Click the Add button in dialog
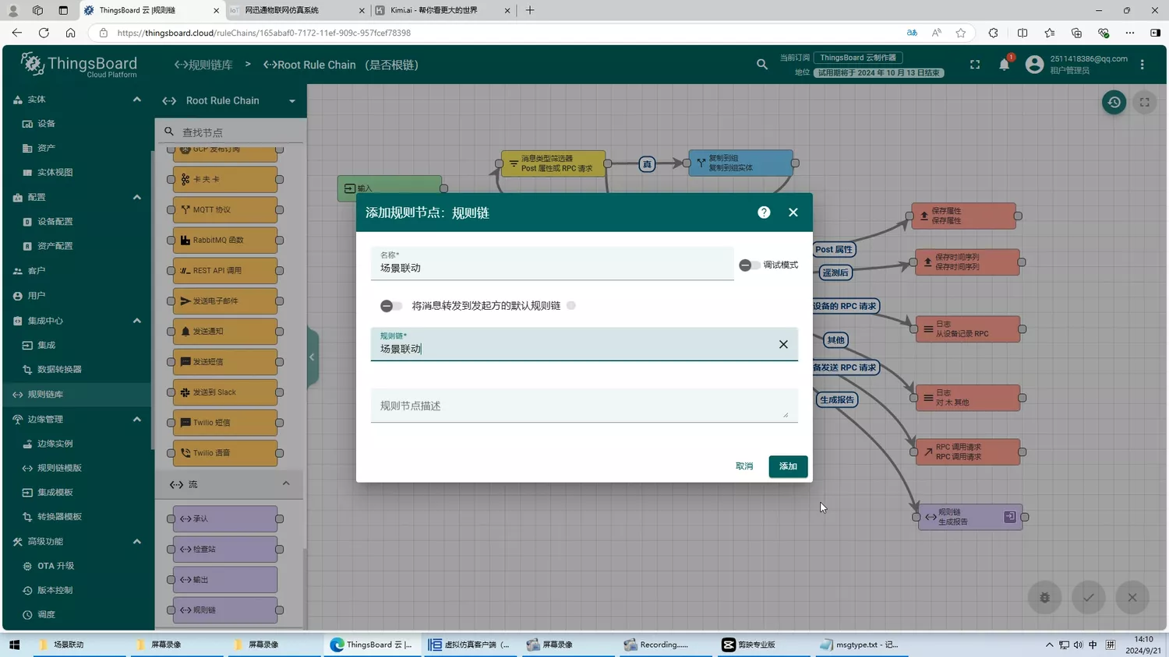The width and height of the screenshot is (1169, 657). 788,466
